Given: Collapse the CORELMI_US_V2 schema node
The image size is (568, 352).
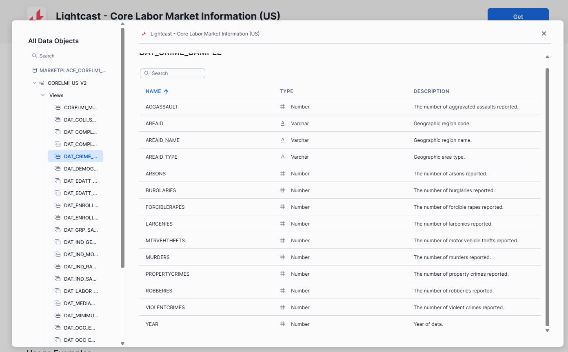Looking at the screenshot, I should [x=35, y=83].
